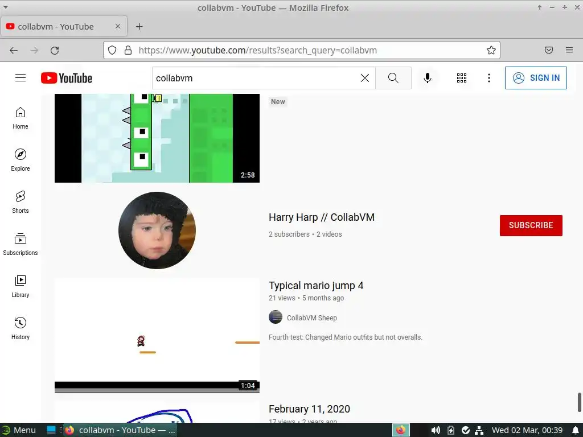Start voice search with microphone

[x=428, y=78]
